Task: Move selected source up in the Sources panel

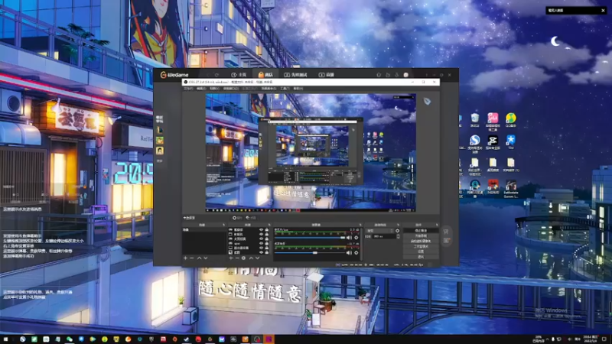Action: coord(251,258)
